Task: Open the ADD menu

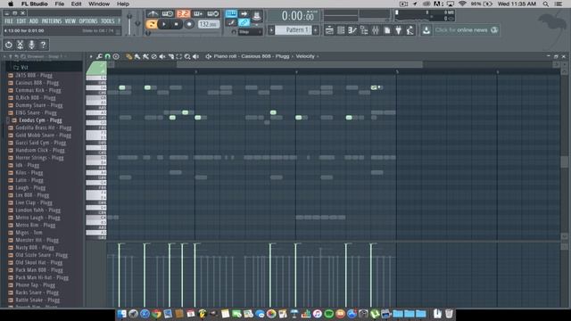Action: click(x=34, y=21)
